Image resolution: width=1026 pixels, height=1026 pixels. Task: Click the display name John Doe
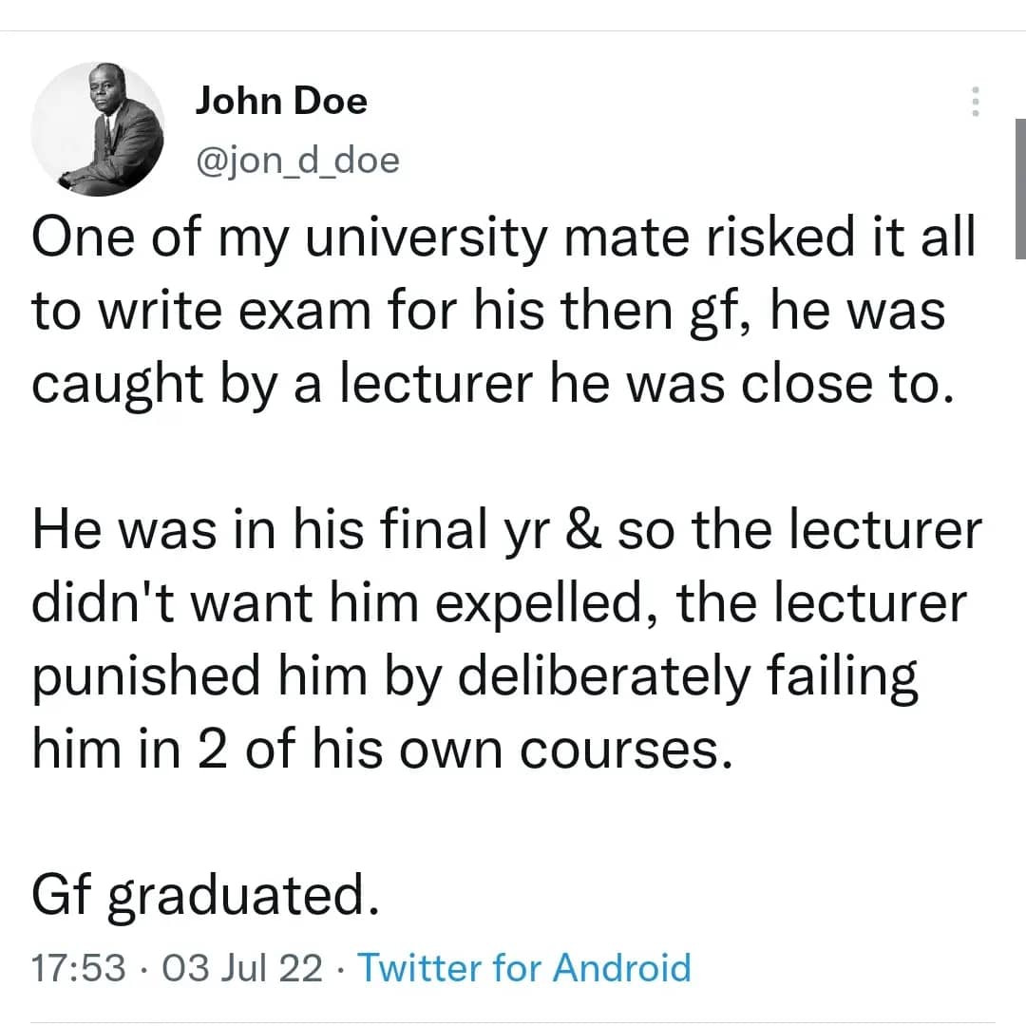281,102
